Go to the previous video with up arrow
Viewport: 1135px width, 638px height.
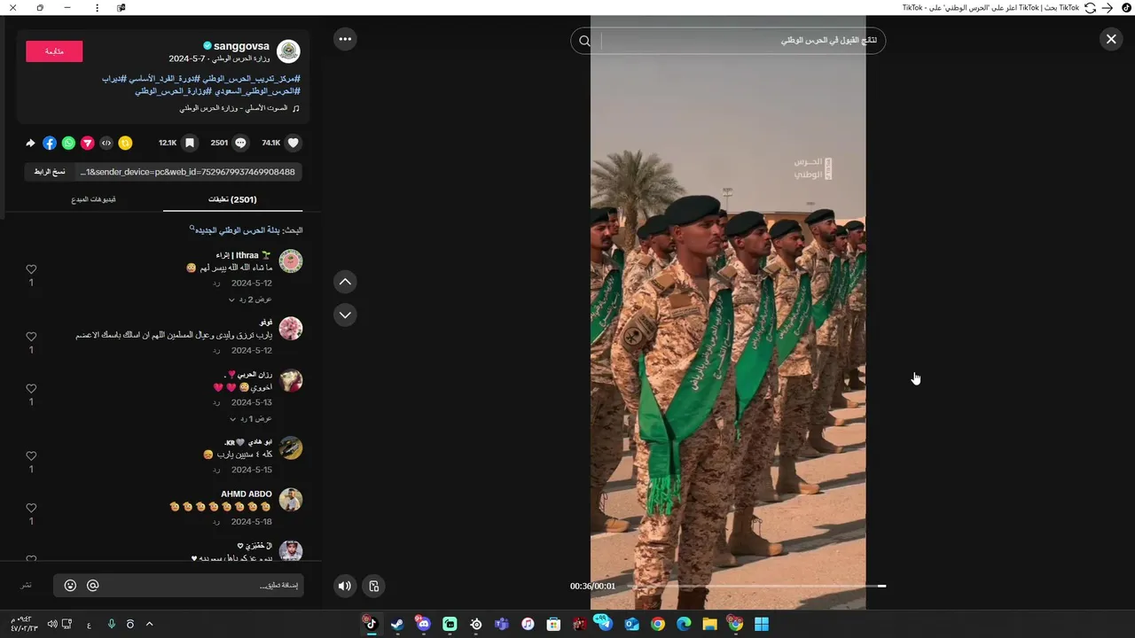[x=345, y=282]
